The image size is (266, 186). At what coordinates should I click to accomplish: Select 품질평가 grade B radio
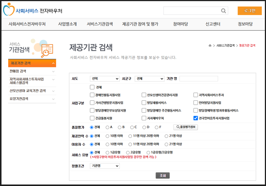click(120, 127)
